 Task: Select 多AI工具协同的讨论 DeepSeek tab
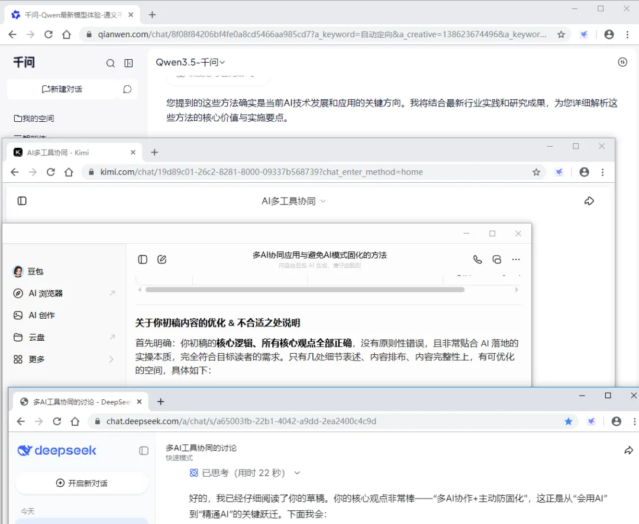click(x=82, y=402)
